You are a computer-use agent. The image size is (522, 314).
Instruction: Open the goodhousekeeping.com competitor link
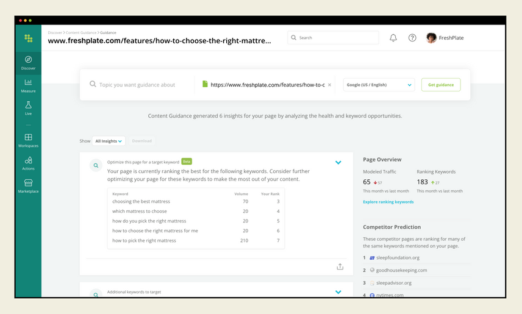coord(401,270)
